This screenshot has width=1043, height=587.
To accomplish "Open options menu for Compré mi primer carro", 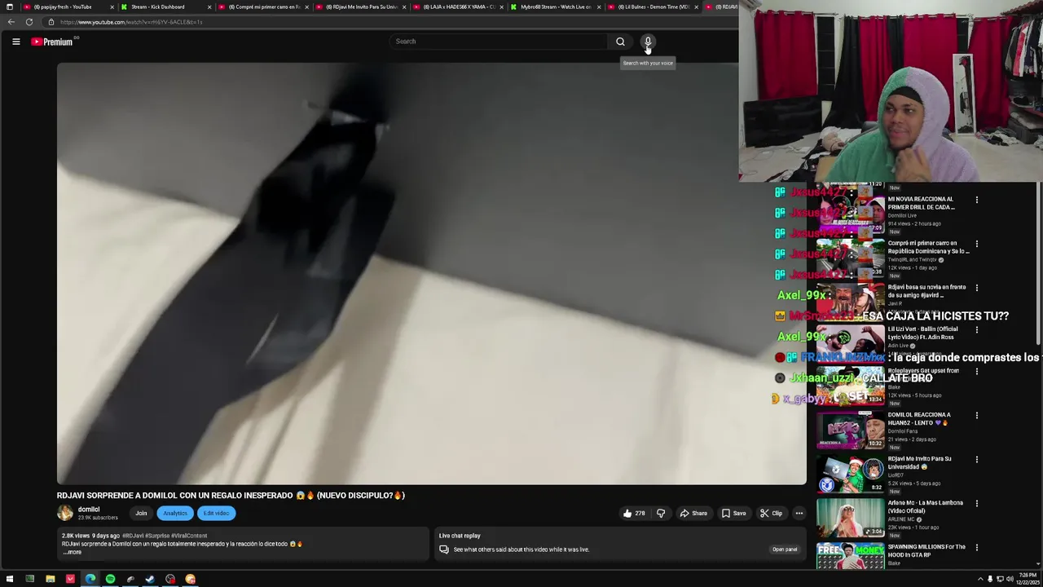I will (977, 244).
